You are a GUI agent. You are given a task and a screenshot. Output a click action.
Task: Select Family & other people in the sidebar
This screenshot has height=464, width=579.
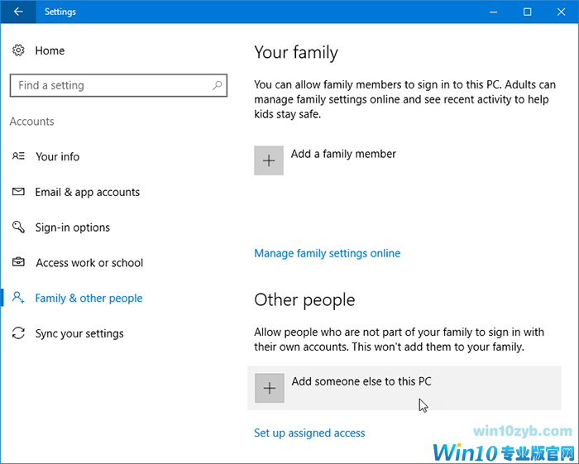tap(89, 299)
